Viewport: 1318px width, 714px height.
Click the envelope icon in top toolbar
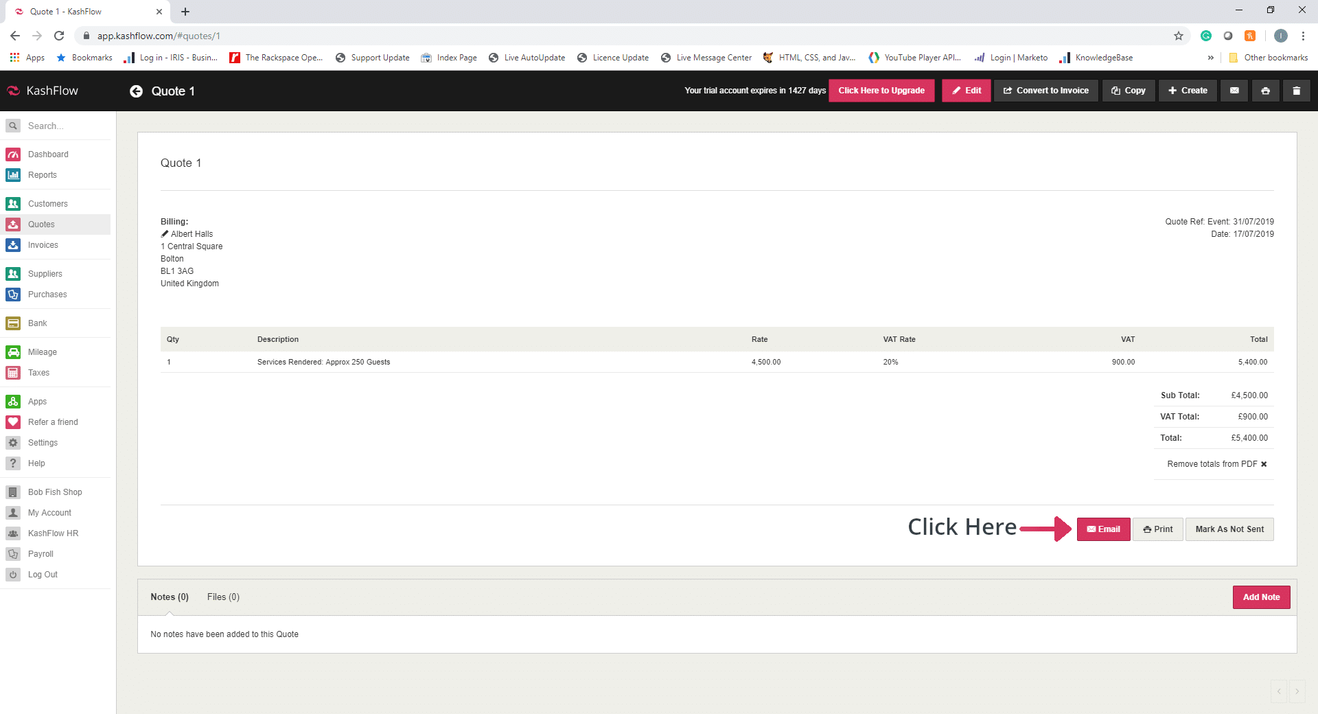[x=1234, y=91]
